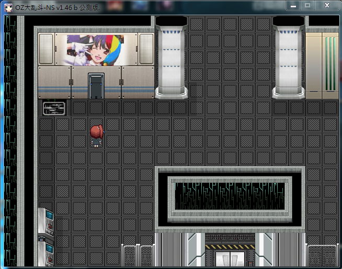Minimize the OZ大乱斗 game window
342x269 pixels.
click(x=293, y=6)
